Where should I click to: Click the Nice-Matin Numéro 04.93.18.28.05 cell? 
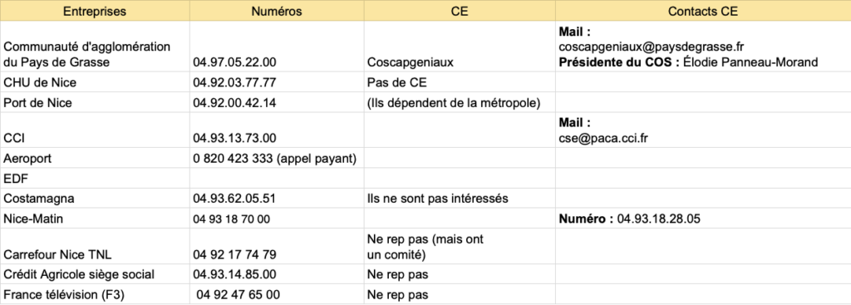coord(703,219)
